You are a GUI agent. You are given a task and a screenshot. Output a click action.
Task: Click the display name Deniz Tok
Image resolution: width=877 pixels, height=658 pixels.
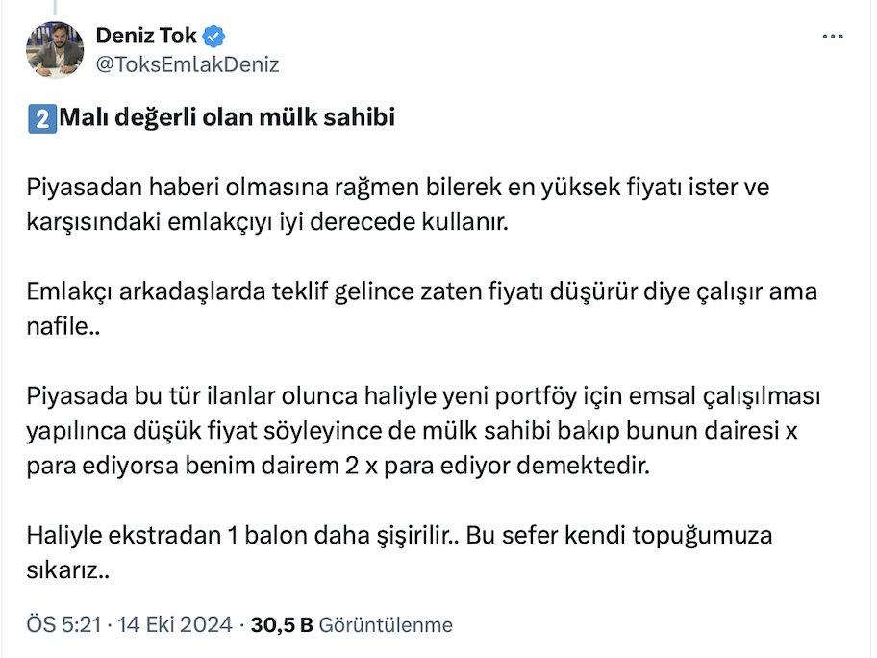pos(146,37)
